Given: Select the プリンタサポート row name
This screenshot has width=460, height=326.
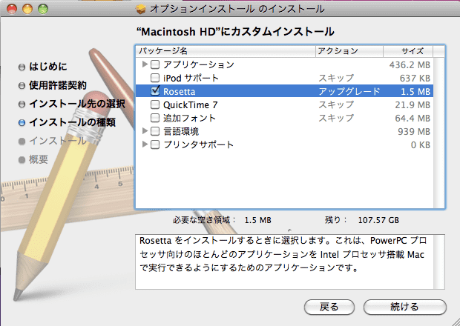Looking at the screenshot, I should coord(198,144).
